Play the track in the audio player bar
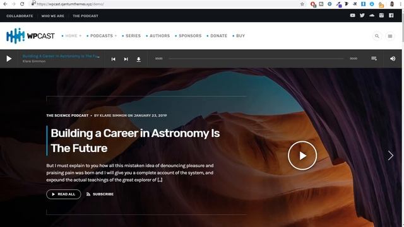Image resolution: width=404 pixels, height=227 pixels. point(9,59)
